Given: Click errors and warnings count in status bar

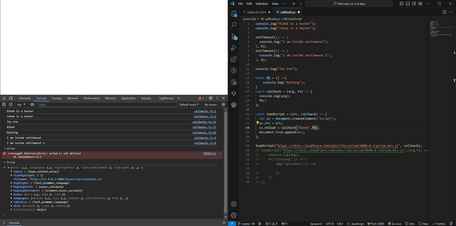Looking at the screenshot, I should [271, 223].
